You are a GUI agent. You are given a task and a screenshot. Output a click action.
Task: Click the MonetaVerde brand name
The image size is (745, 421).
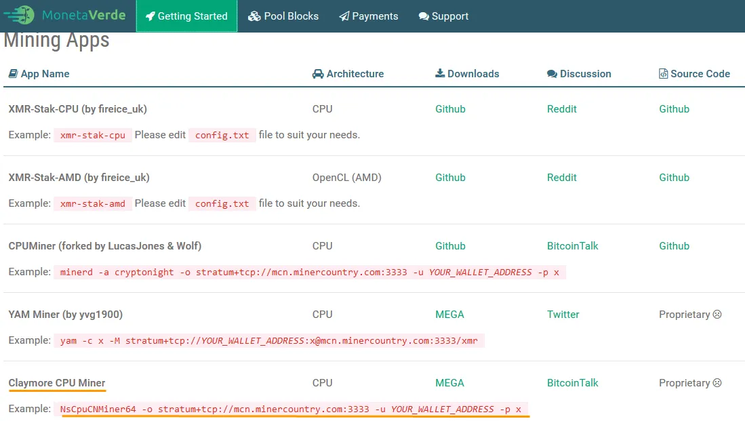coord(83,15)
